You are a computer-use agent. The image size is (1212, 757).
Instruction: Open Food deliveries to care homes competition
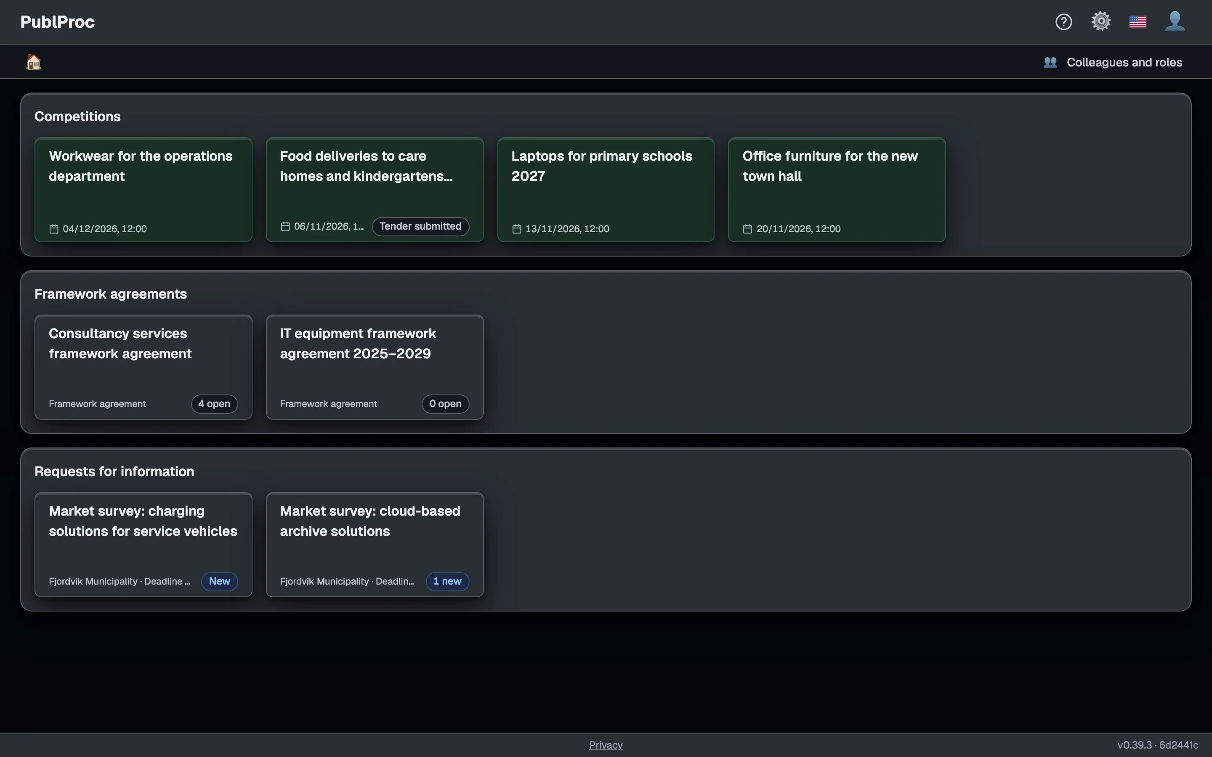[375, 190]
